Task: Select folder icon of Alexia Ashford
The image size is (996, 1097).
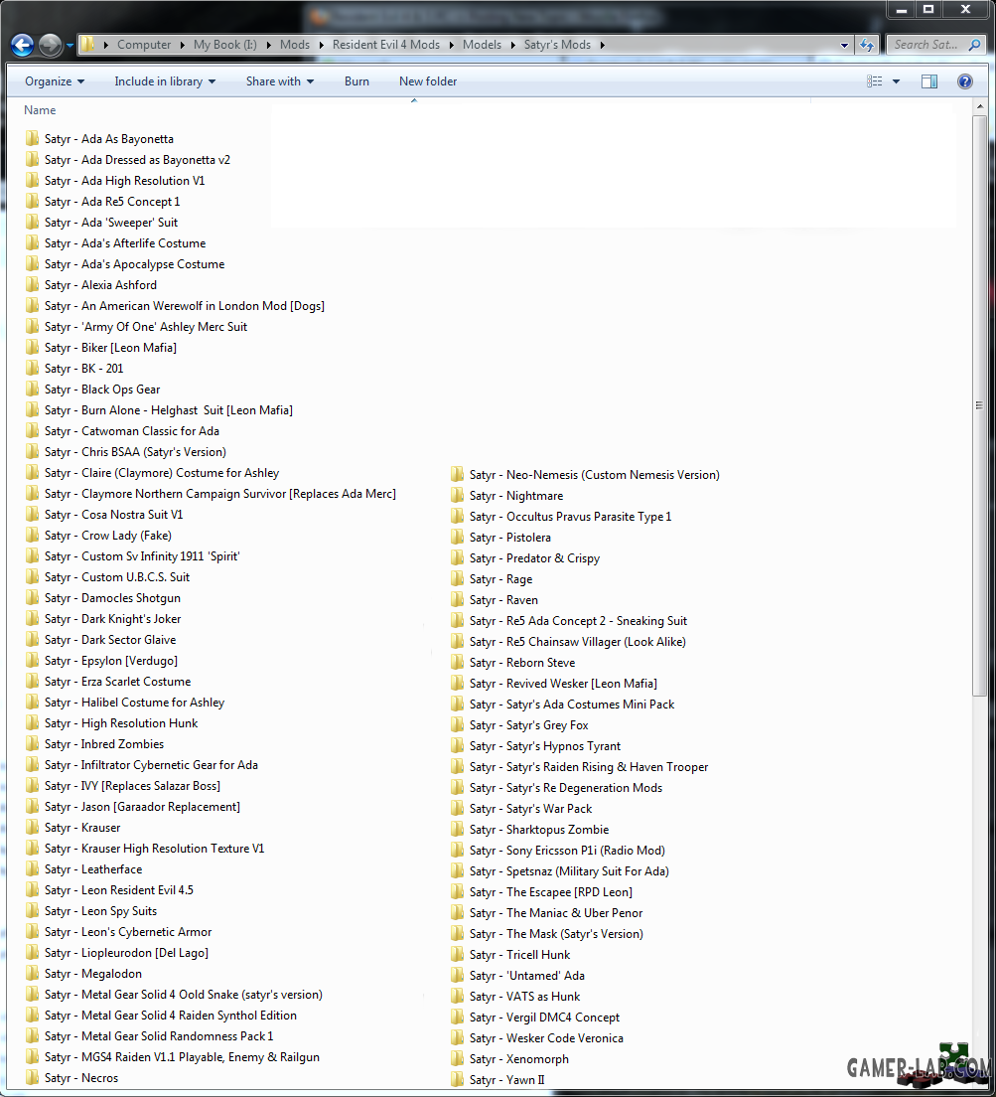Action: point(32,285)
